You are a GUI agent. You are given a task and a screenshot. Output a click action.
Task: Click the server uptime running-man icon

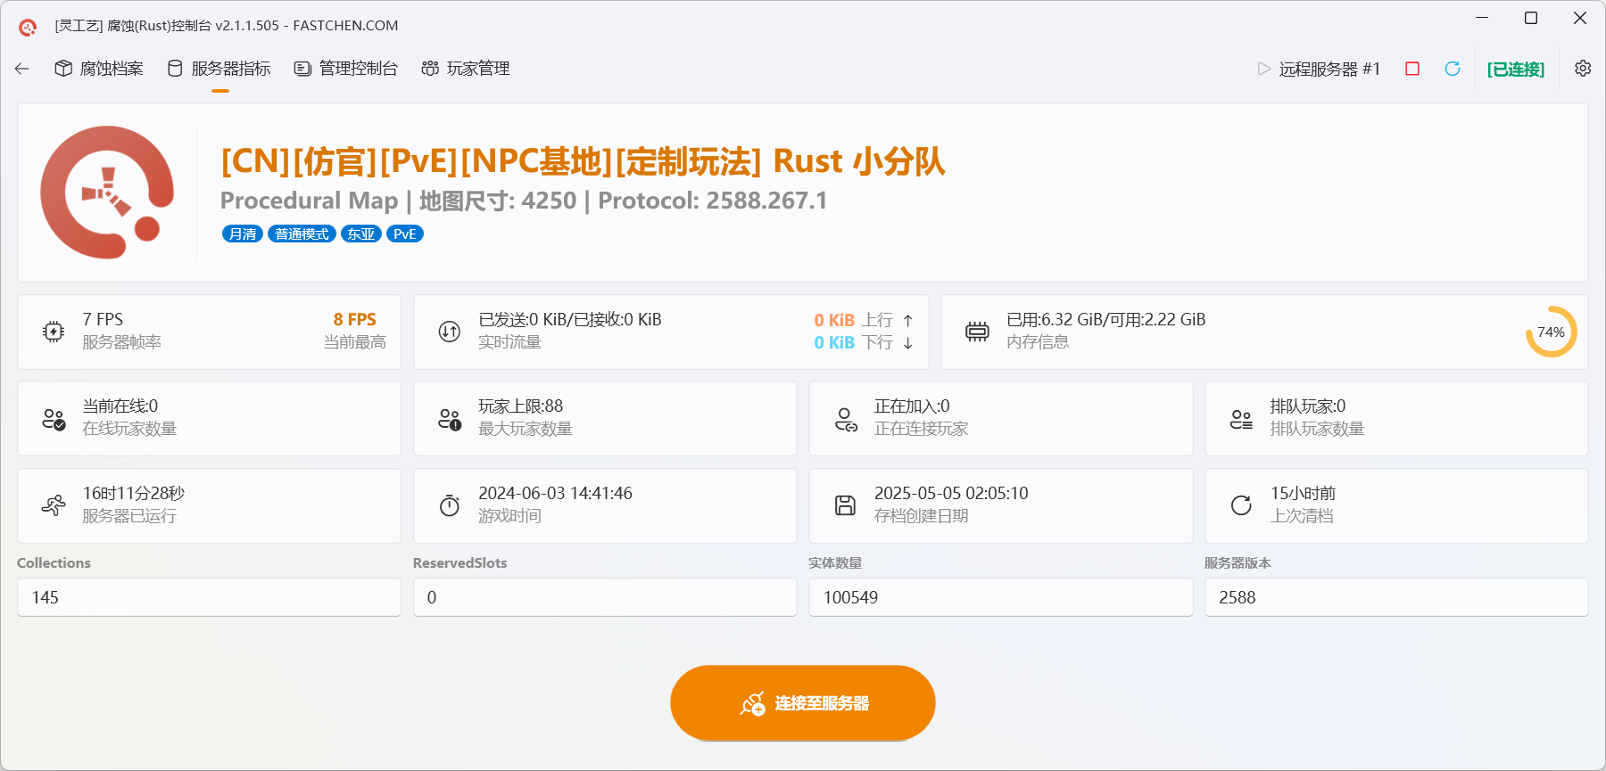(54, 505)
